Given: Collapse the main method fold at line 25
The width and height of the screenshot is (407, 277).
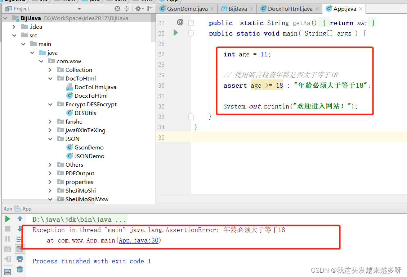Looking at the screenshot, I should 191,33.
